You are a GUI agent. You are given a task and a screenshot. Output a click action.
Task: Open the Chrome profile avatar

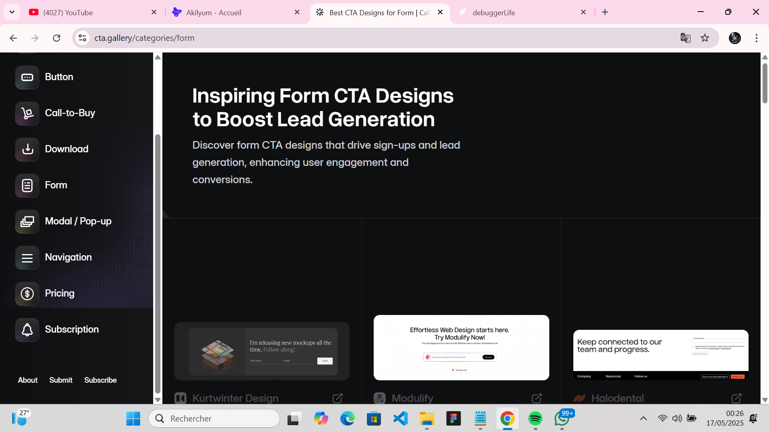735,38
